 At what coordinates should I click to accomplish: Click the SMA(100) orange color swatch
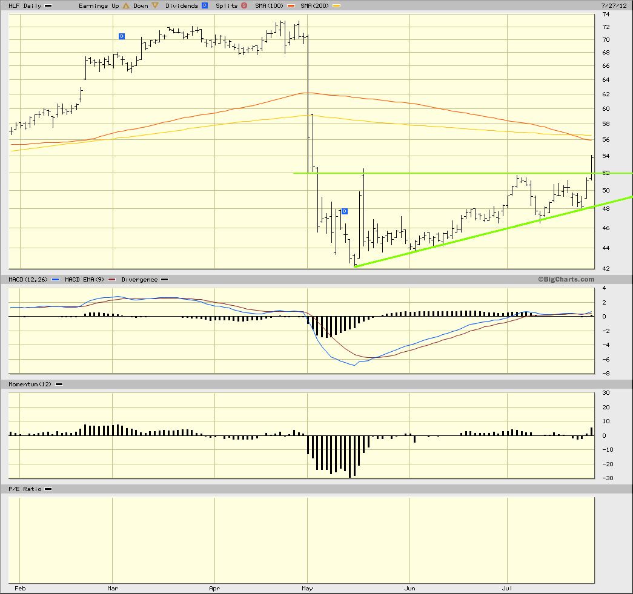pos(291,6)
